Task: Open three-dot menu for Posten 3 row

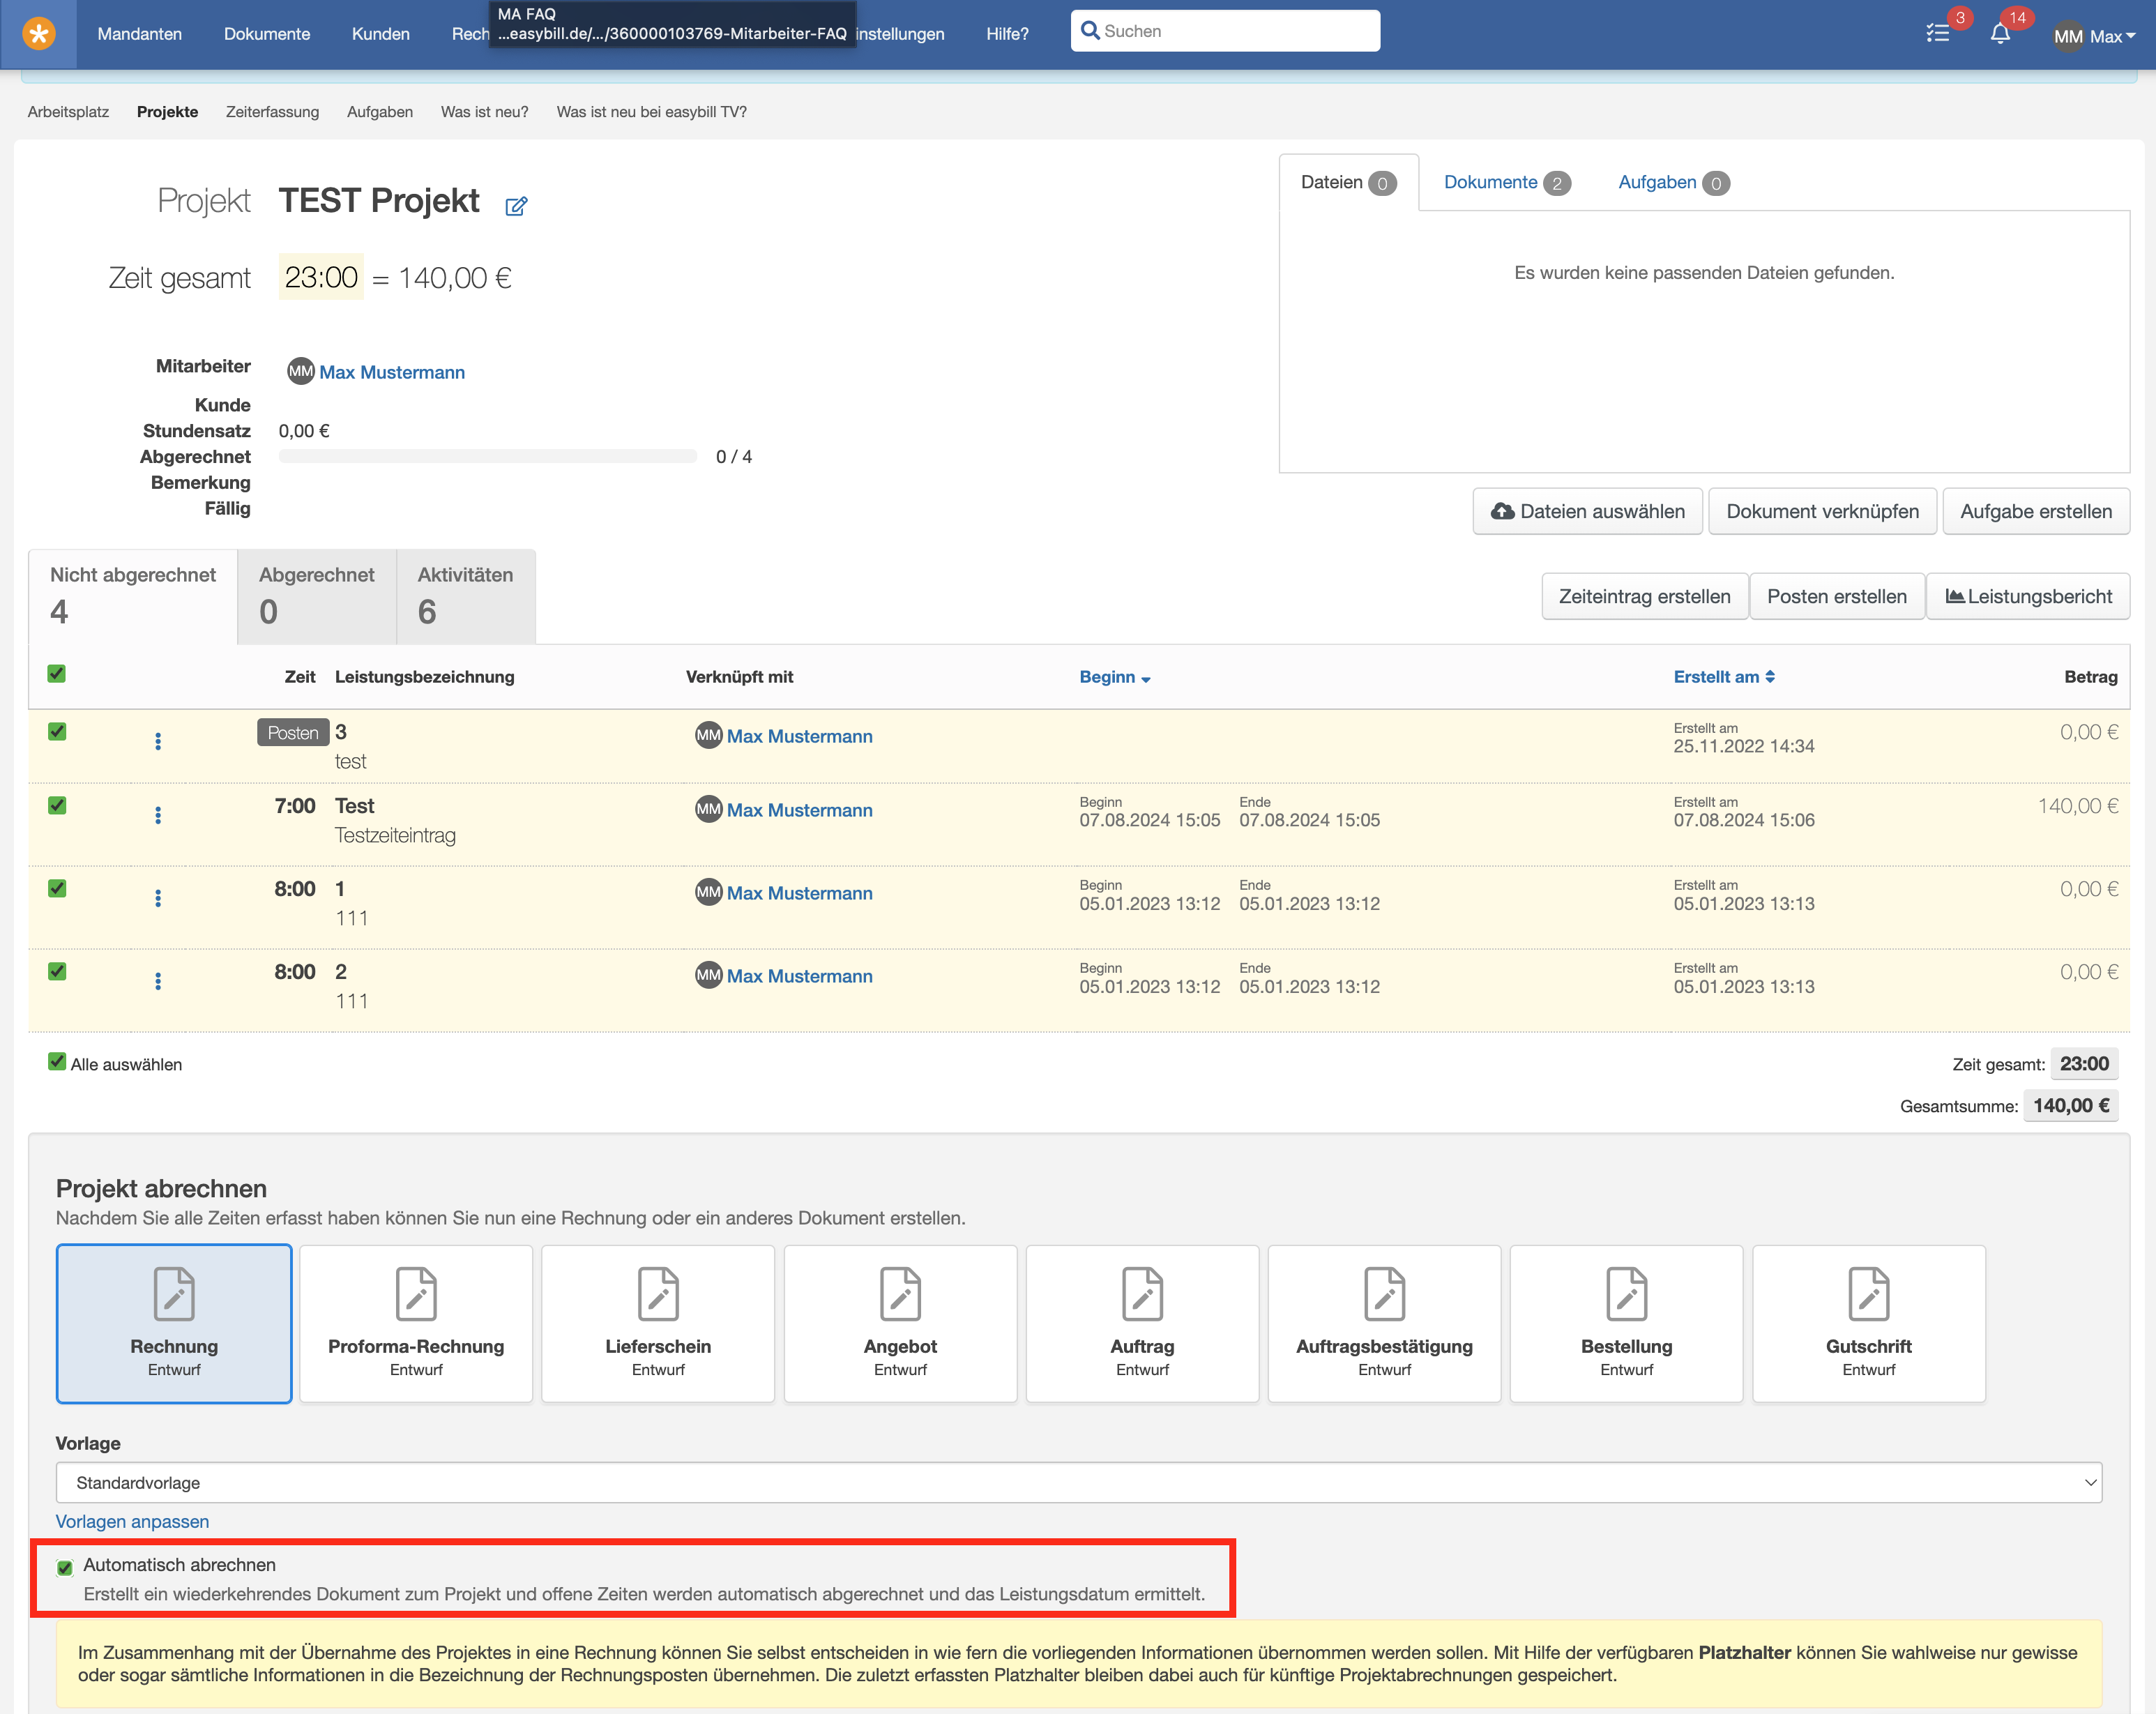Action: tap(158, 741)
